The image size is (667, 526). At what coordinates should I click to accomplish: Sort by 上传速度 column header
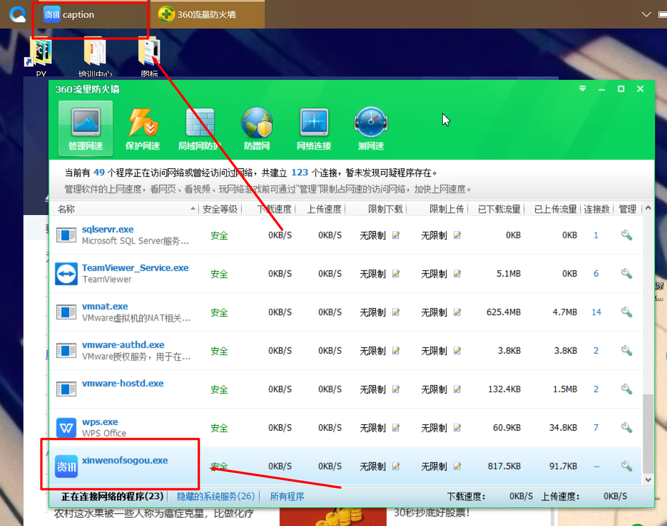coord(324,209)
